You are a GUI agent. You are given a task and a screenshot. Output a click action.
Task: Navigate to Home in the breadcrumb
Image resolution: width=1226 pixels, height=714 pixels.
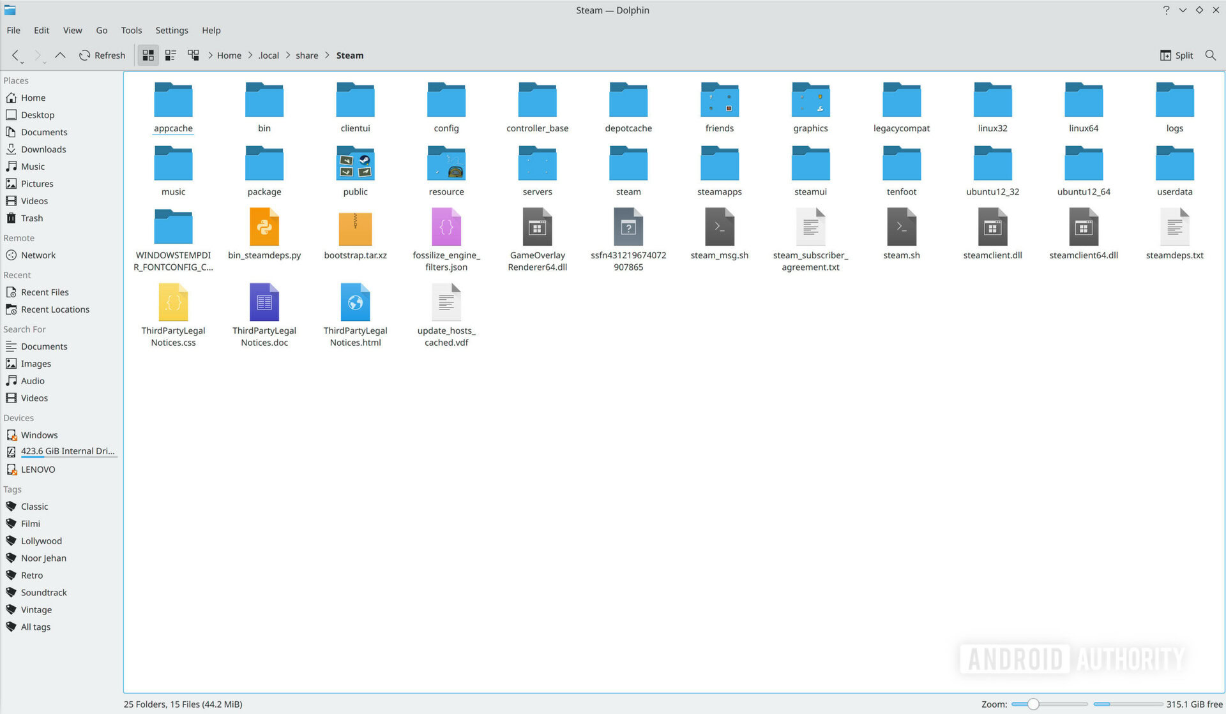pyautogui.click(x=229, y=56)
